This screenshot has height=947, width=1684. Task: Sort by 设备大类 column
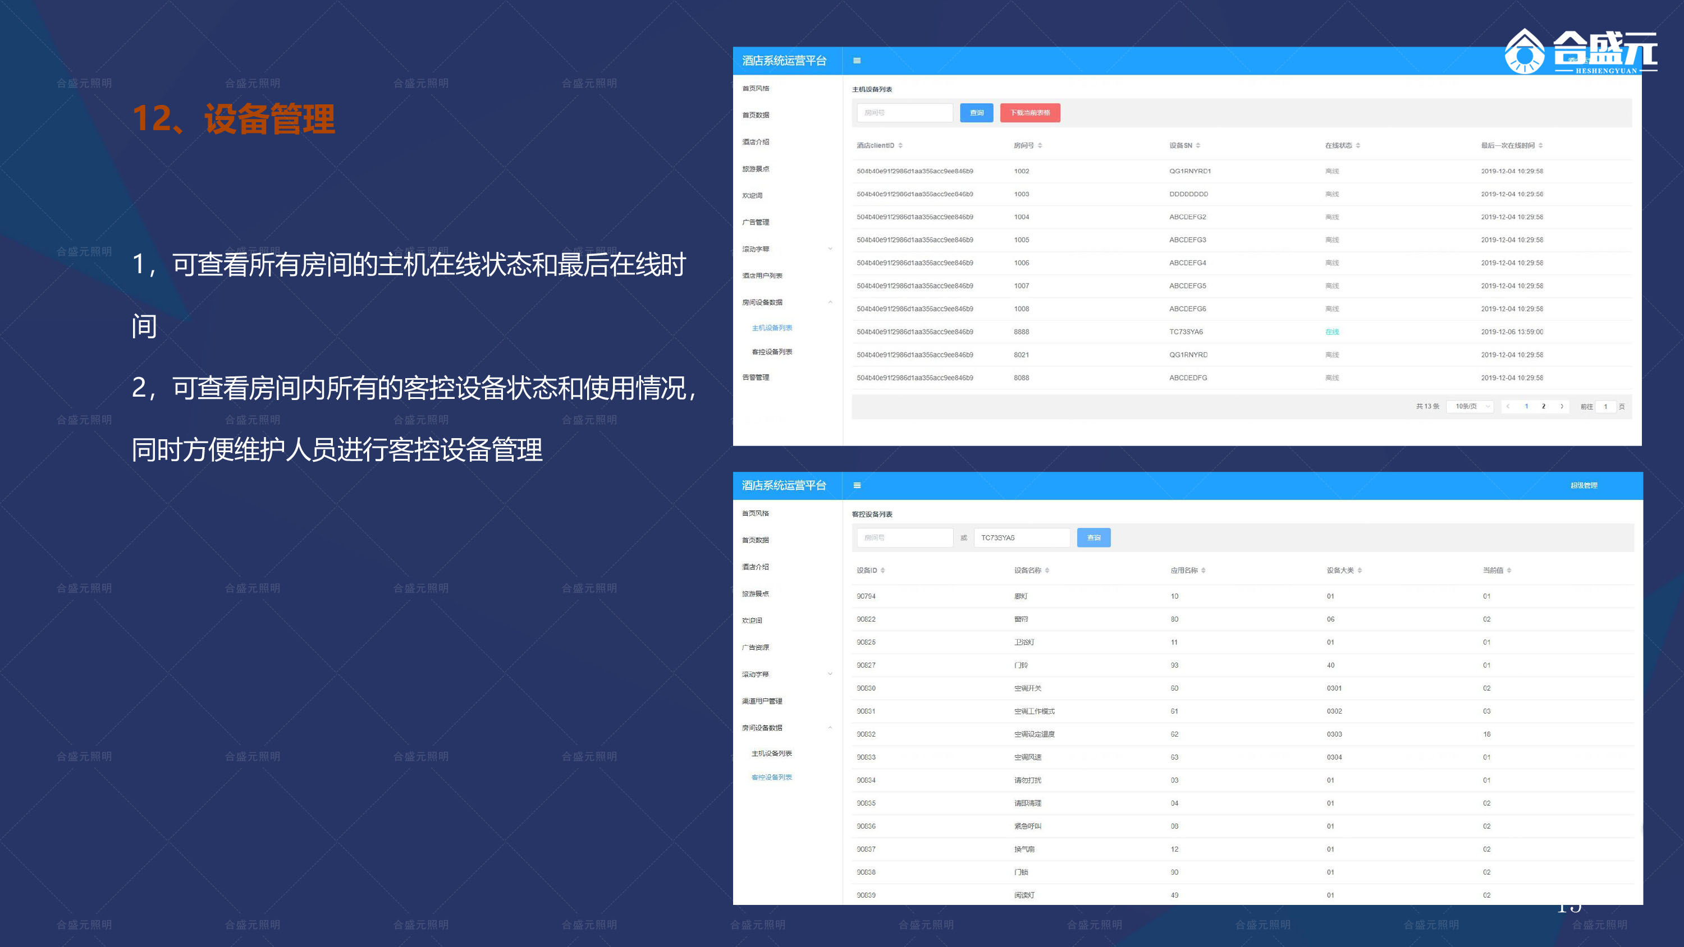tap(1359, 571)
